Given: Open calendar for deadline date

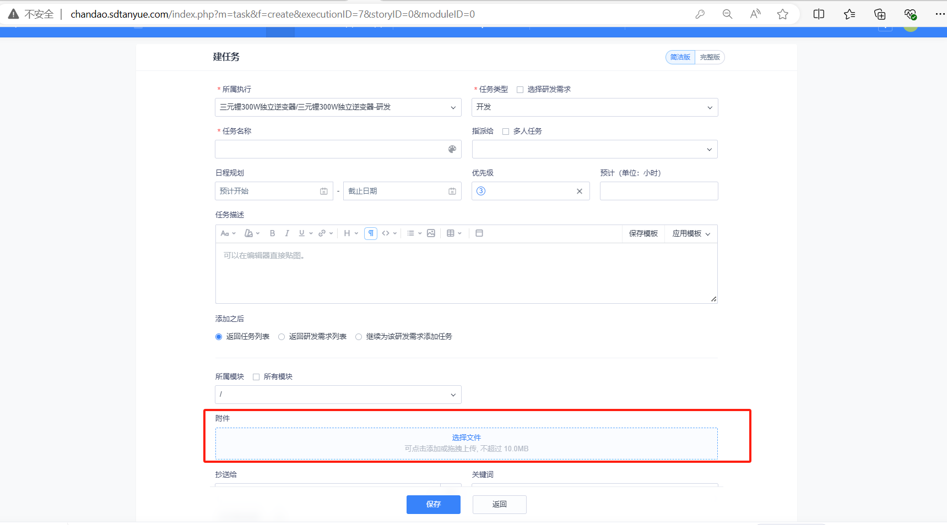Looking at the screenshot, I should point(452,191).
